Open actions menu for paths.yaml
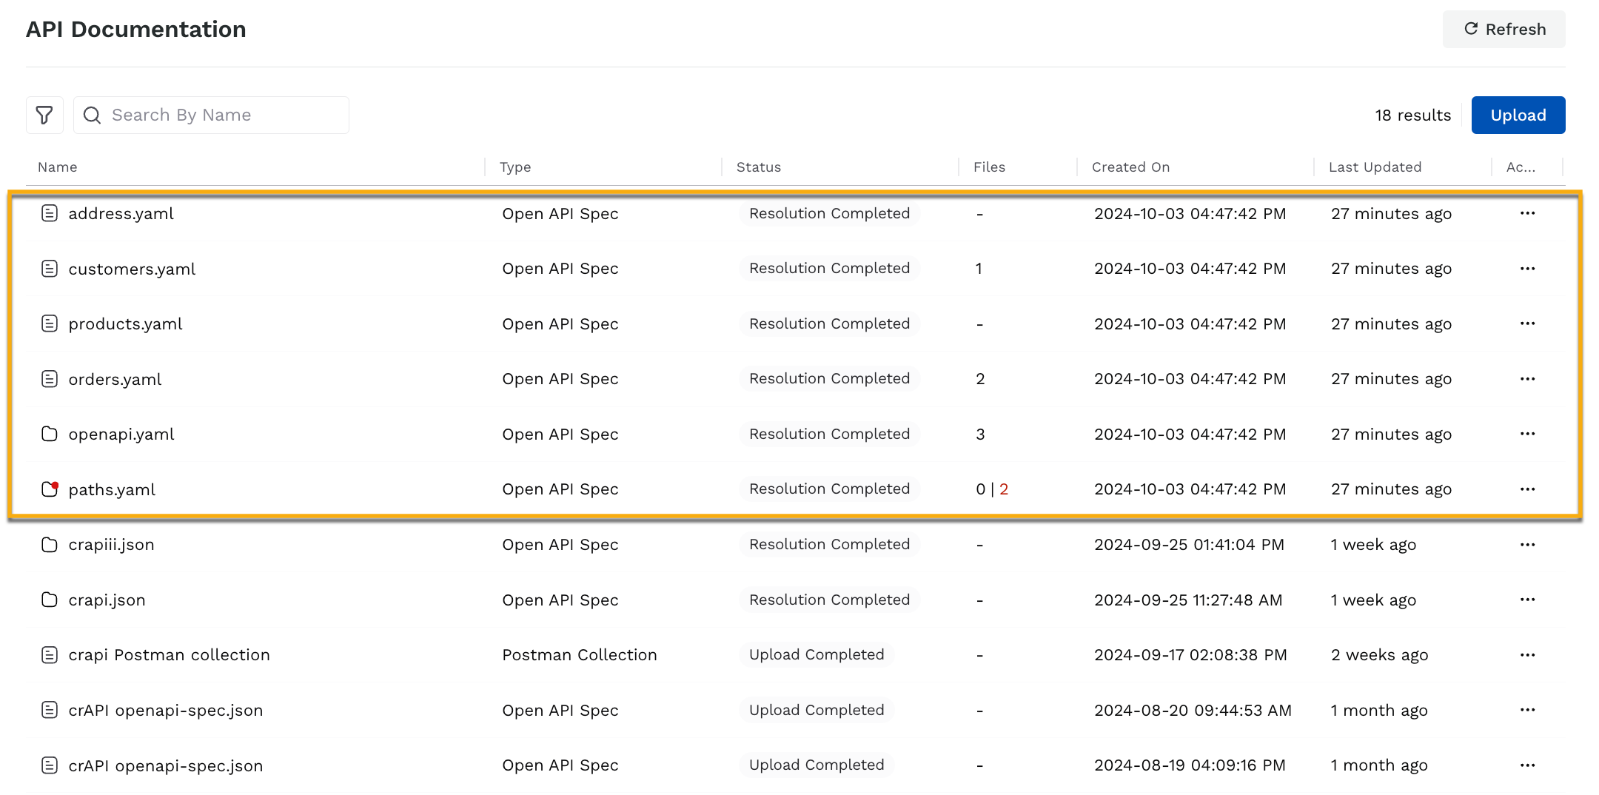The image size is (1599, 795). coord(1528,489)
